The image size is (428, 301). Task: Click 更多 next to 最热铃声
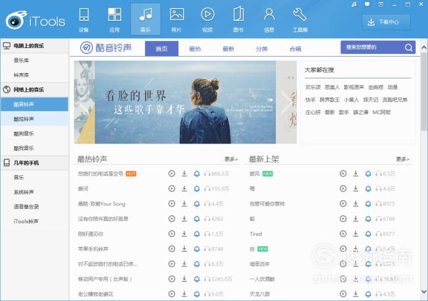231,159
